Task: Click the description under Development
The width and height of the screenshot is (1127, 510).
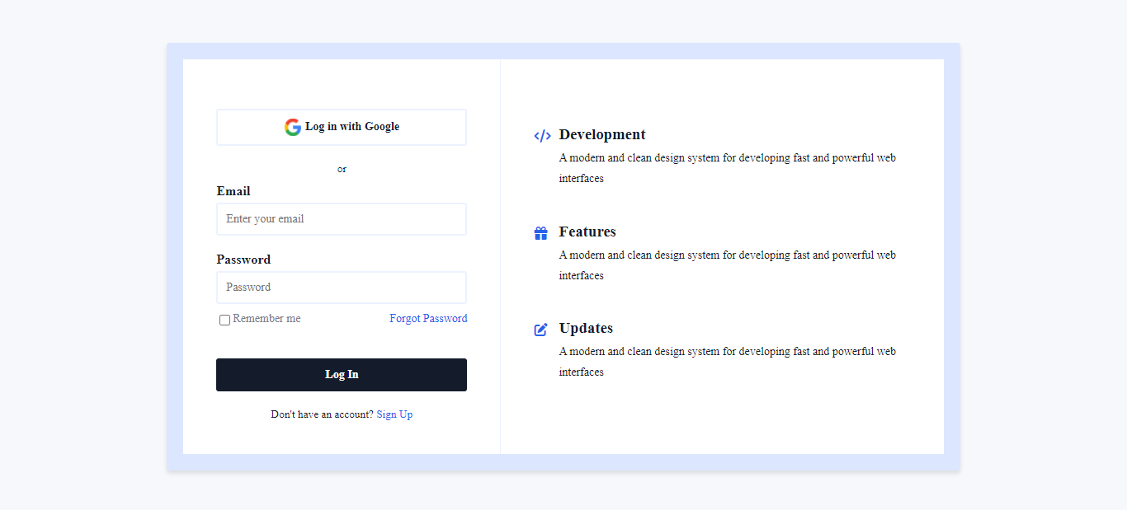Action: click(x=727, y=168)
